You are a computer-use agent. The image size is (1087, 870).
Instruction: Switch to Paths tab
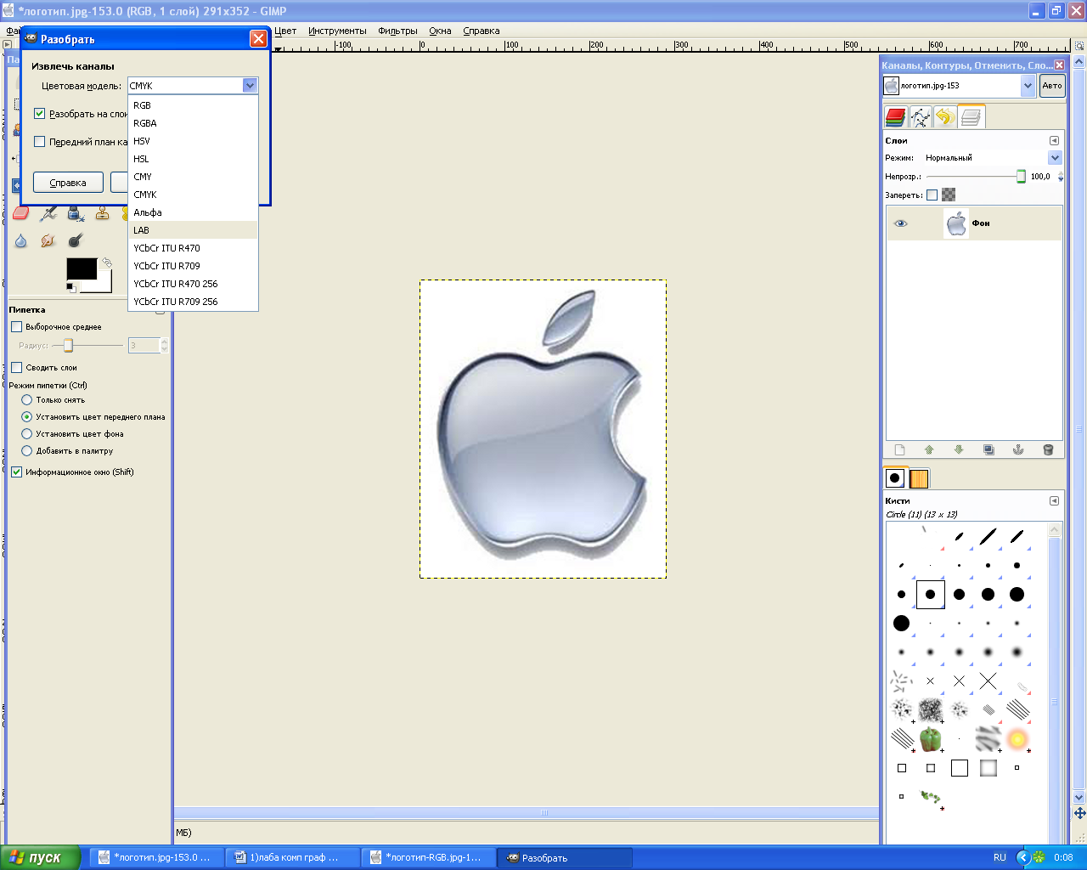[x=920, y=117]
